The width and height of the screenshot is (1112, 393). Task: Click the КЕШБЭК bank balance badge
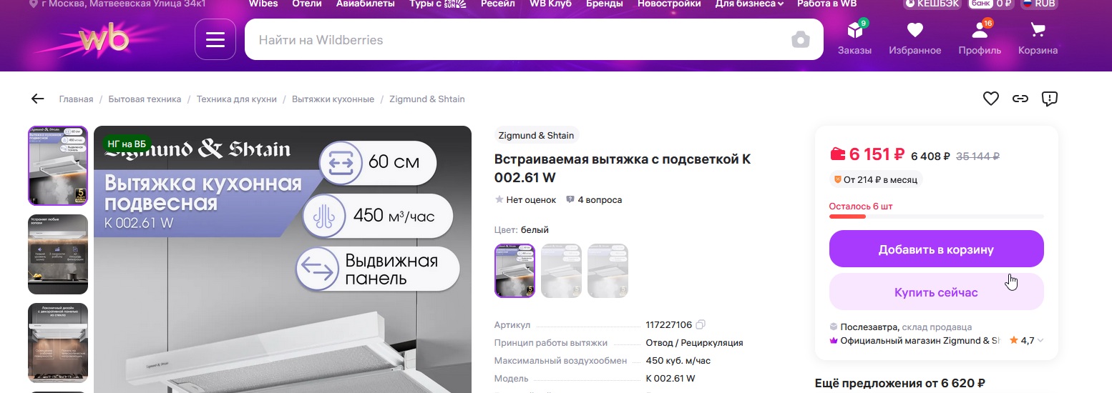(x=934, y=4)
